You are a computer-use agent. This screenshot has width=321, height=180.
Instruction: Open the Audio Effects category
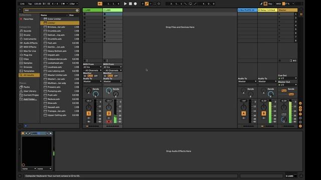tap(30, 43)
